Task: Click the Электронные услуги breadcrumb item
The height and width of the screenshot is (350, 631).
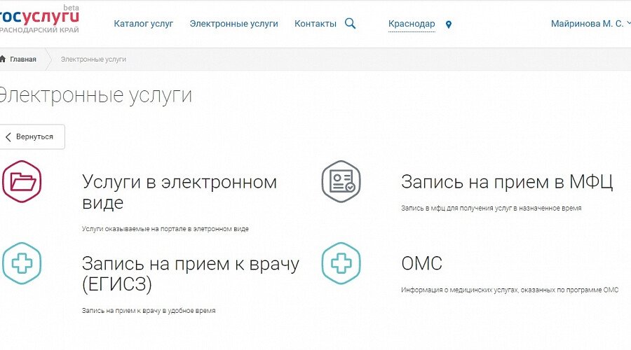Action: coord(93,59)
